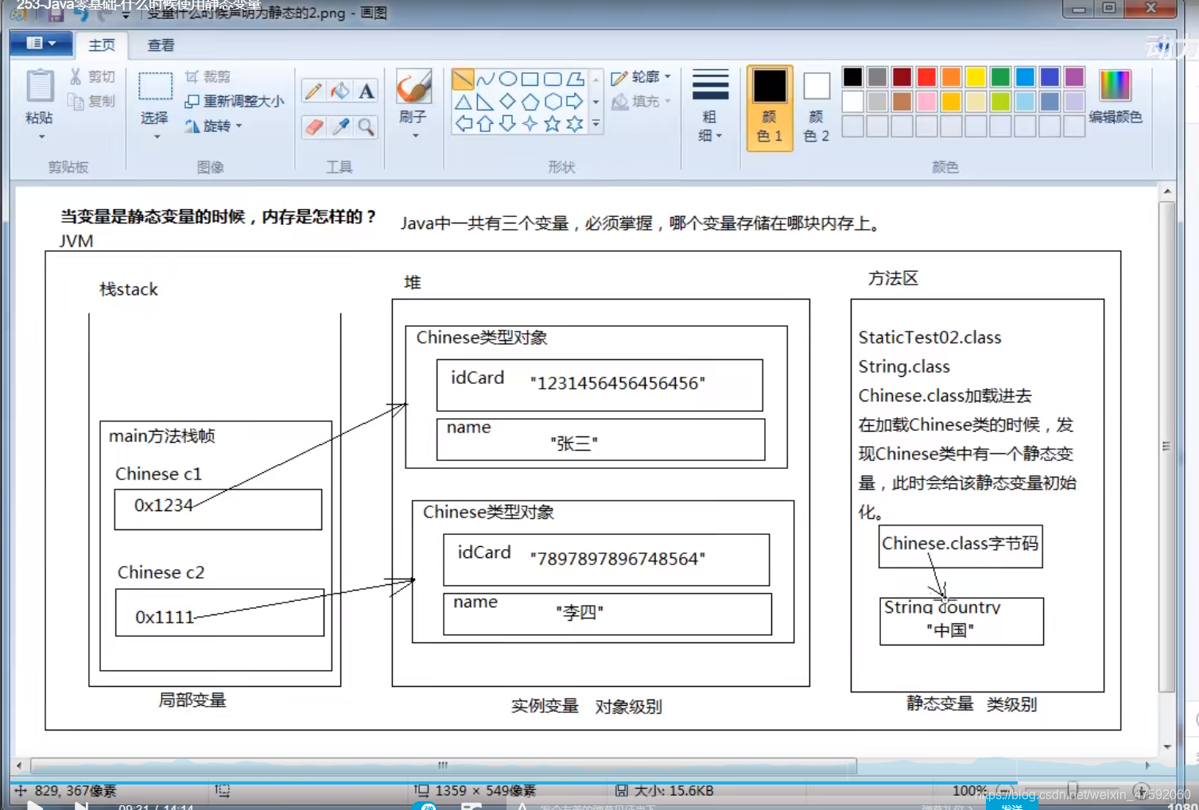Choose the Six-point star shape
Viewport: 1199px width, 810px height.
coord(575,123)
